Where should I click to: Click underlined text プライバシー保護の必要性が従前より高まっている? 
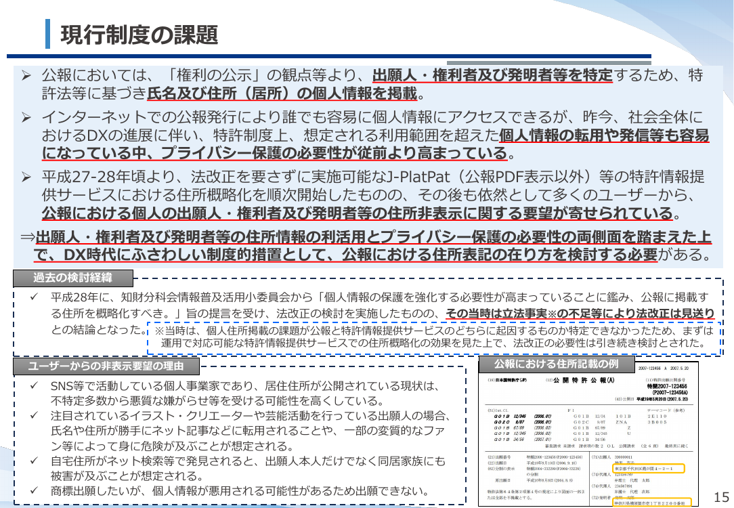(x=334, y=153)
